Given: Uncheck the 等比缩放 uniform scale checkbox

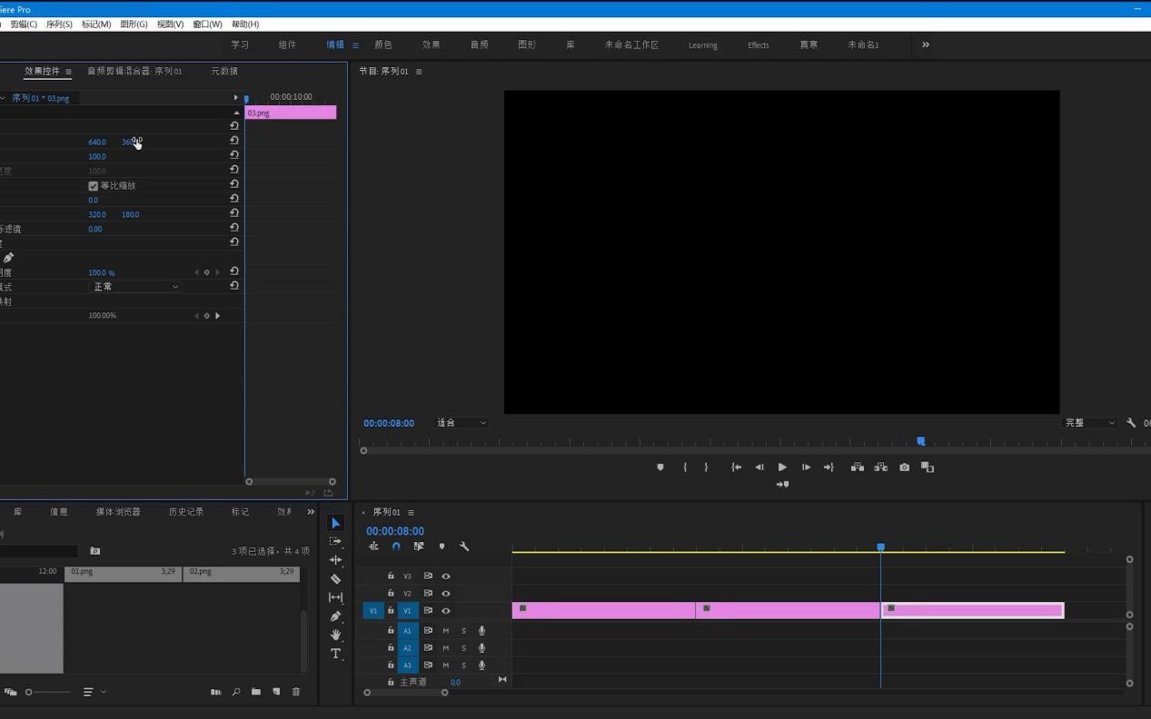Looking at the screenshot, I should pos(93,185).
